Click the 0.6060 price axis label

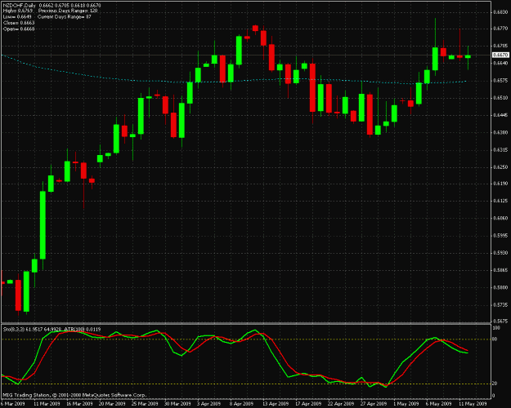coord(501,219)
